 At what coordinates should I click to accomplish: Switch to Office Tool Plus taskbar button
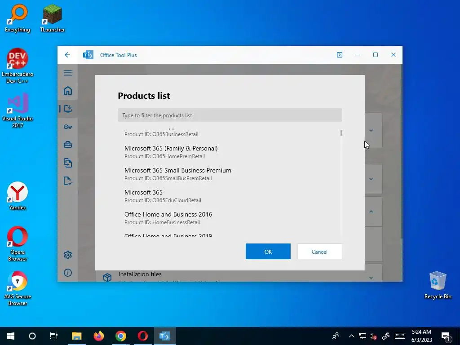coord(164,336)
